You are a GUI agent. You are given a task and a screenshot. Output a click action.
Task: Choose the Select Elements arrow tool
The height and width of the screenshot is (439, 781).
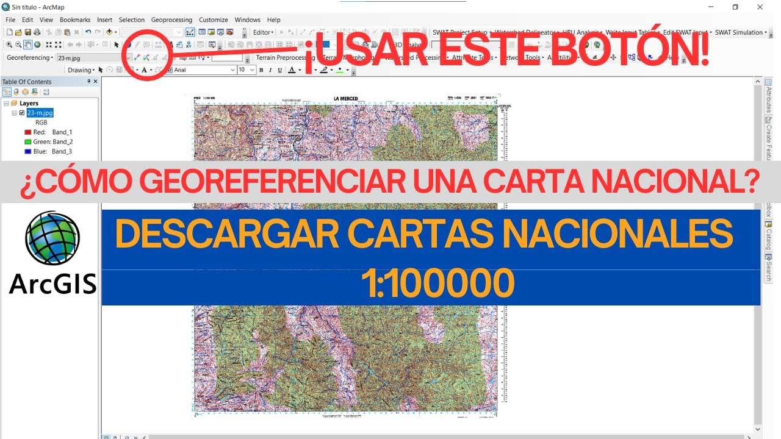pyautogui.click(x=117, y=45)
